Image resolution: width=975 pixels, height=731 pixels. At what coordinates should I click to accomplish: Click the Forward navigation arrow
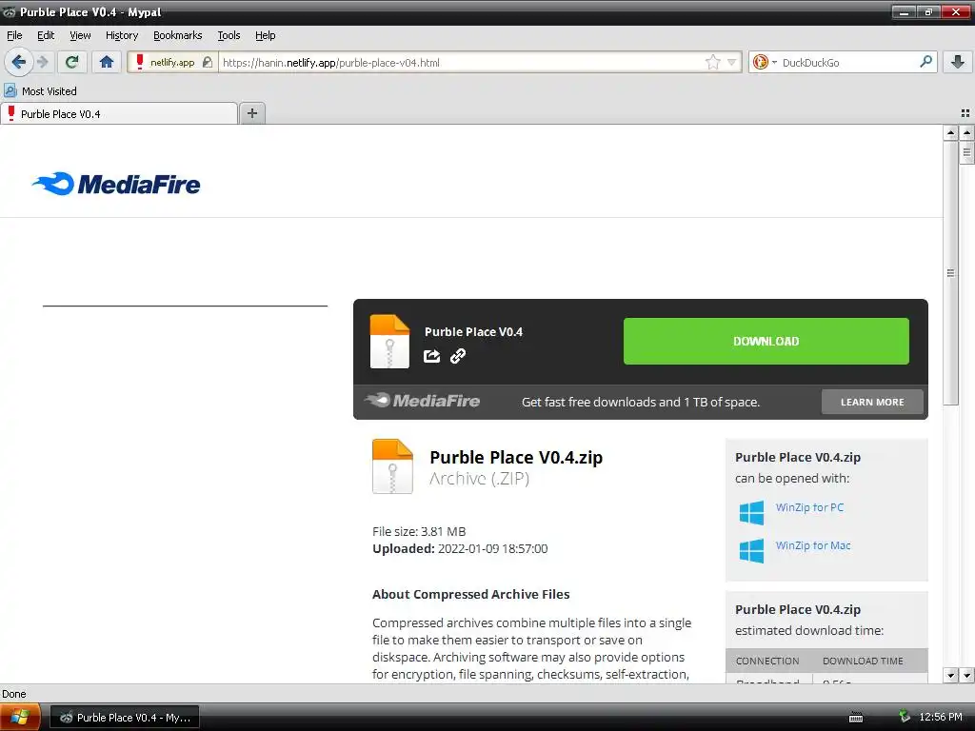coord(42,62)
